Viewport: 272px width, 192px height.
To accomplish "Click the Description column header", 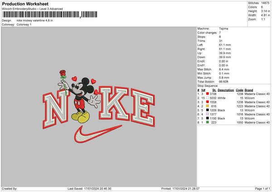I will [226, 90].
